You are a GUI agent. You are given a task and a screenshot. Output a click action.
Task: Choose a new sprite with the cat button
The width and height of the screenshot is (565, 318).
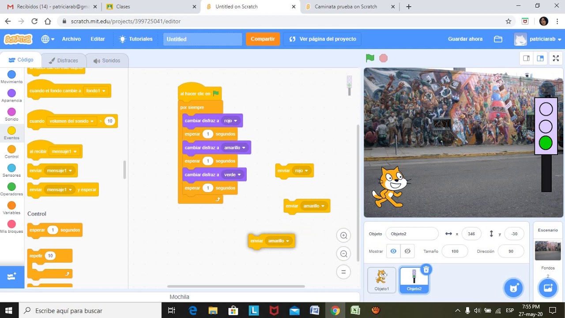[x=513, y=288]
